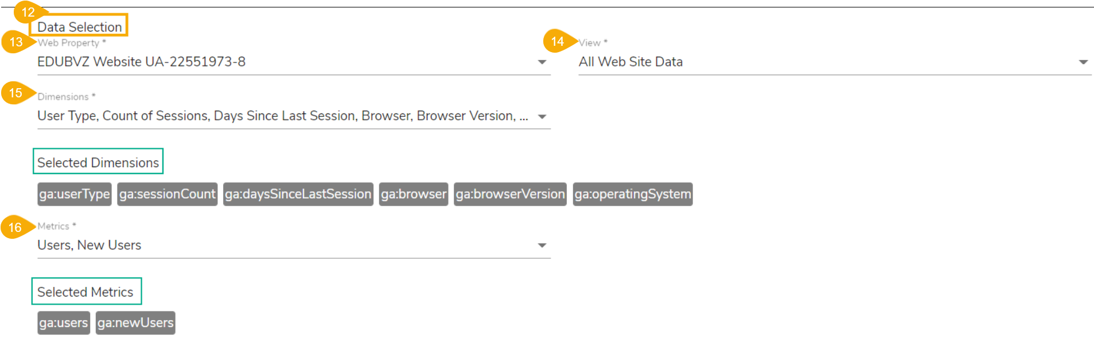This screenshot has width=1094, height=339.
Task: Click the EDUBVZ Website property field
Action: [x=141, y=62]
